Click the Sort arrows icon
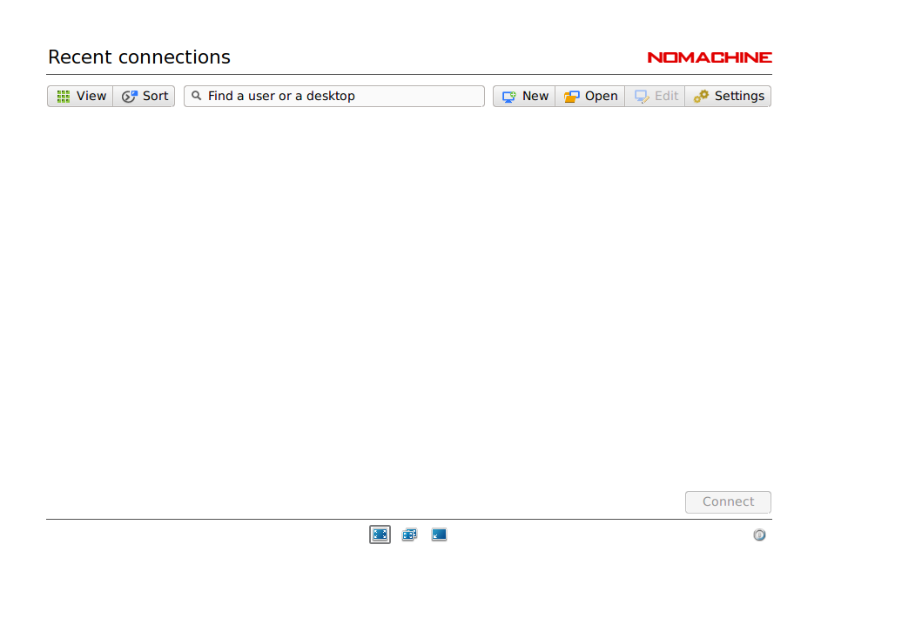 click(131, 96)
